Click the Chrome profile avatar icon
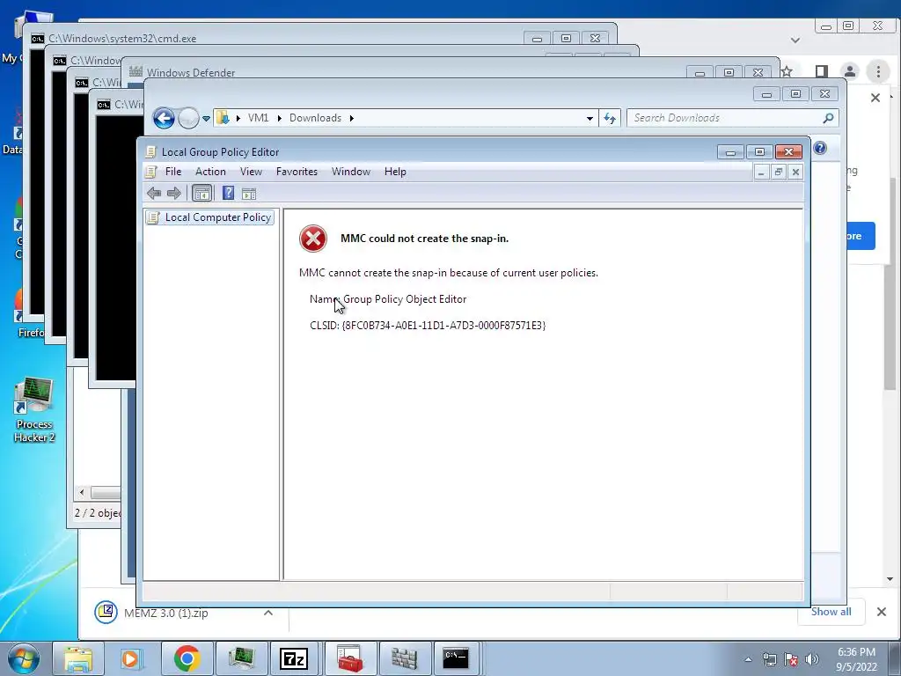The width and height of the screenshot is (901, 676). [x=849, y=71]
